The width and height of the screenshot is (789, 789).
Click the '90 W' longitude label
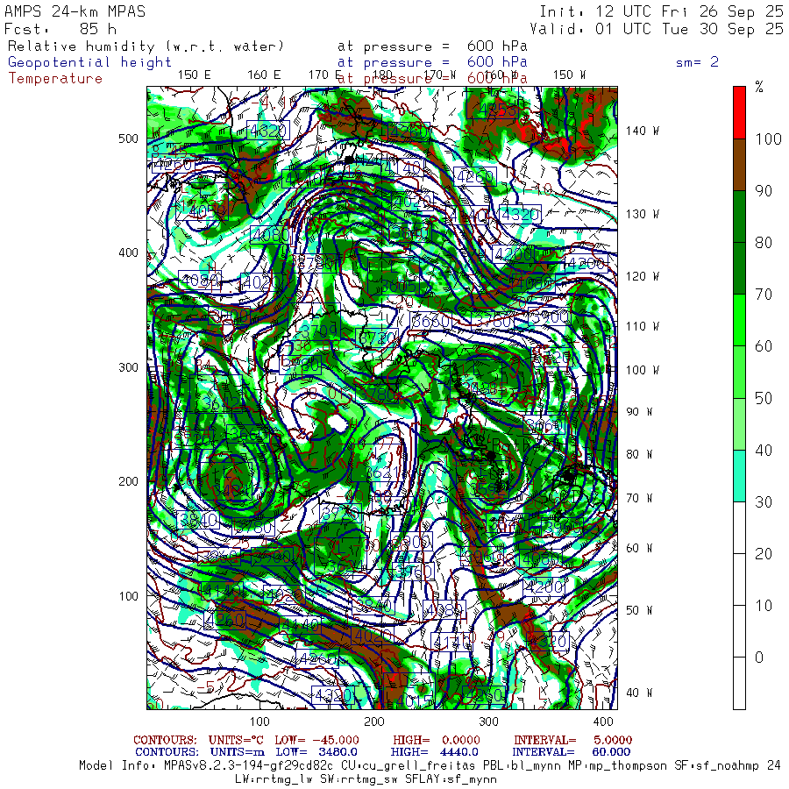639,412
